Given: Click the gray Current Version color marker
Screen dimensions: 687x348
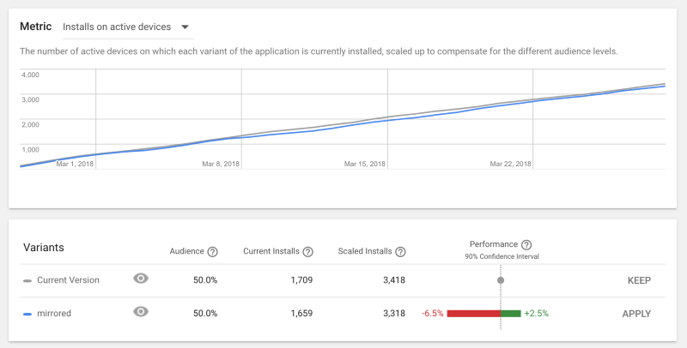Looking at the screenshot, I should (x=27, y=280).
